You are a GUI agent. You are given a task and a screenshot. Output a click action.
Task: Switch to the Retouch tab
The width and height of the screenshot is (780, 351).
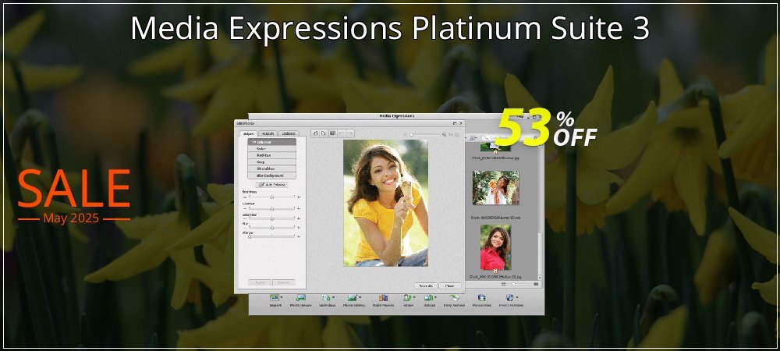click(268, 133)
